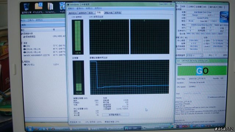Switch to the CPU-Z SPD tab
This screenshot has height=132, width=235.
coord(205,7)
